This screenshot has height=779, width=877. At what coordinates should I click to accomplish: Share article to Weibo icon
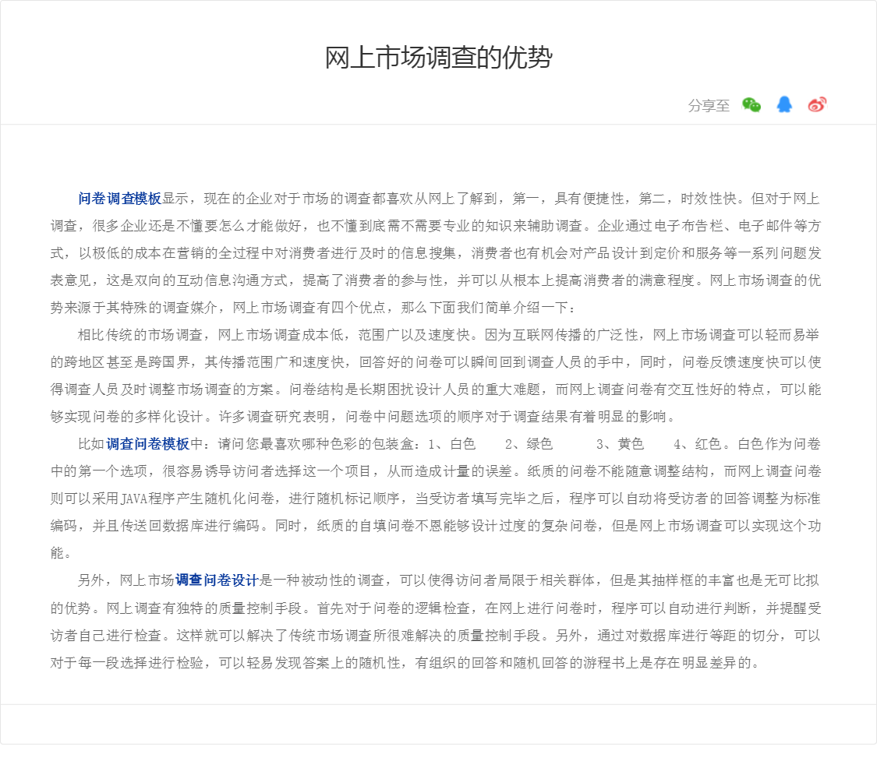point(817,104)
